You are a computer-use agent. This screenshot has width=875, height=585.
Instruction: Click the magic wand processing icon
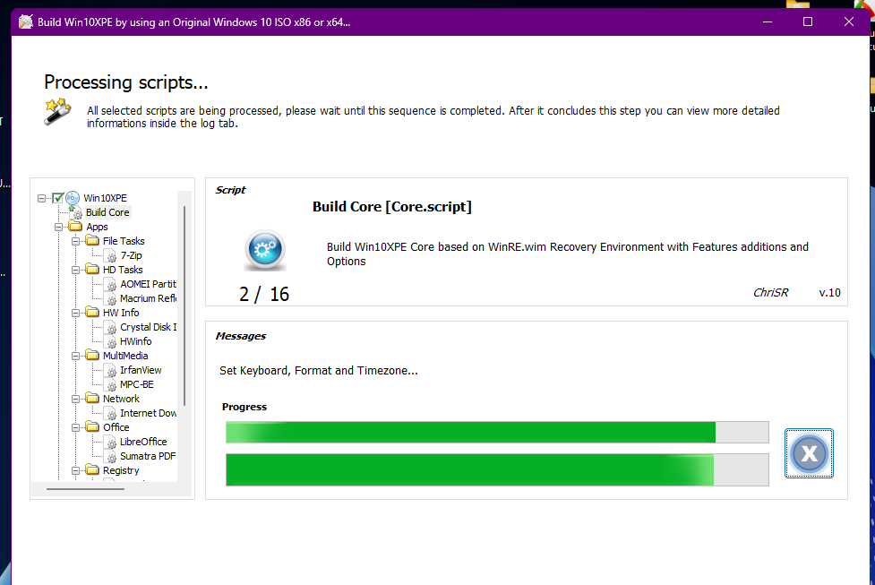tap(58, 111)
